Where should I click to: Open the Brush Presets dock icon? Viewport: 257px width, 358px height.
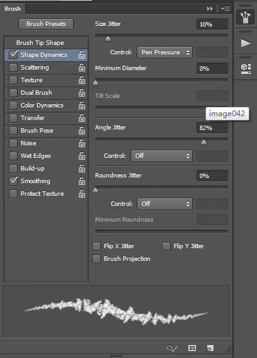pyautogui.click(x=245, y=17)
